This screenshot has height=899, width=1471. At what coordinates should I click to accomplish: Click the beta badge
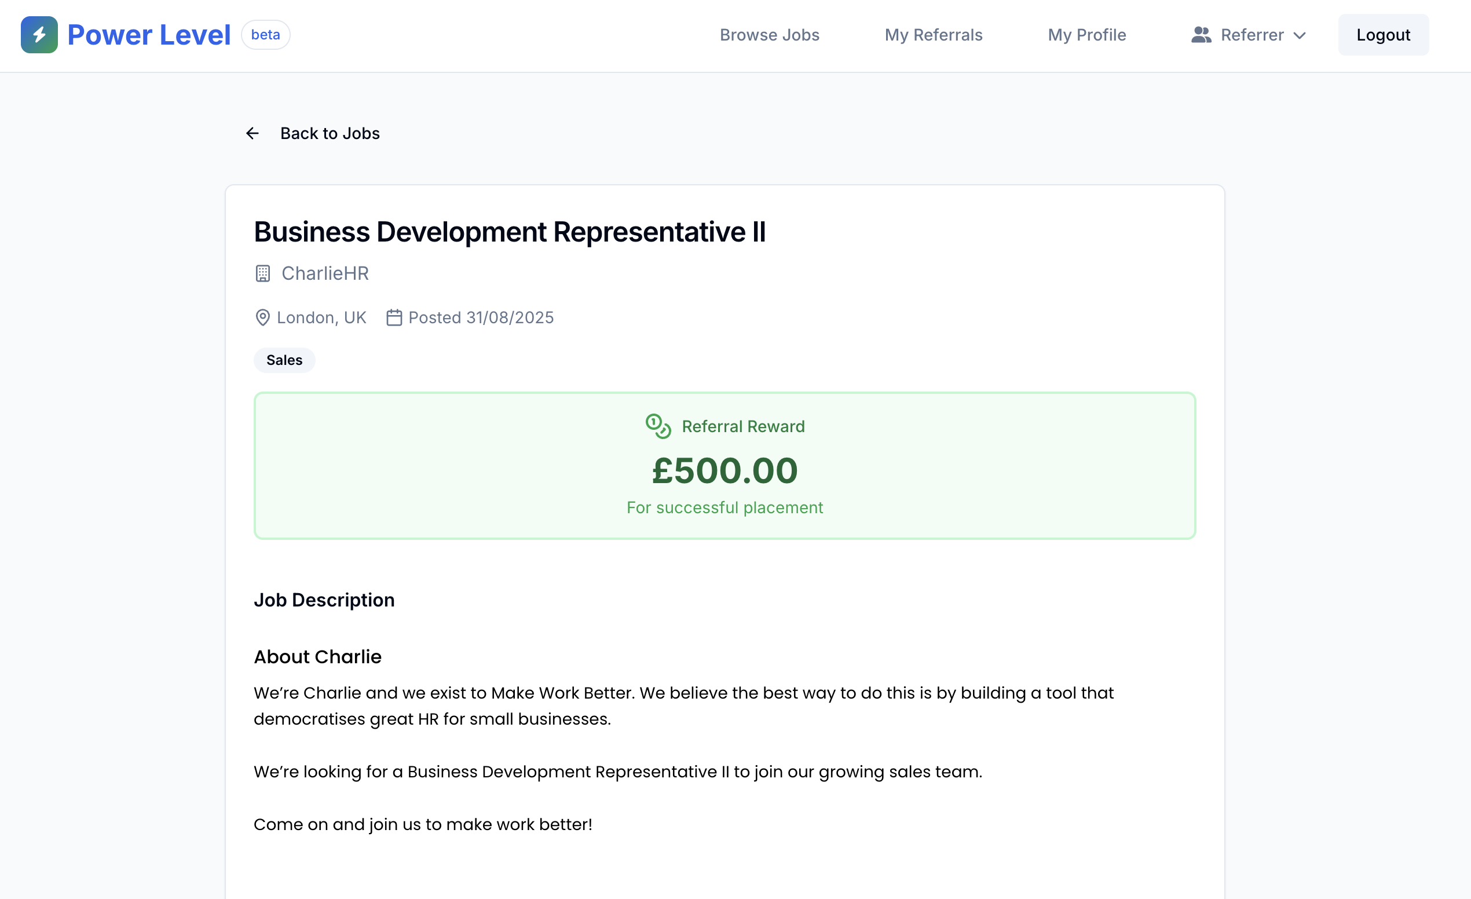(266, 35)
